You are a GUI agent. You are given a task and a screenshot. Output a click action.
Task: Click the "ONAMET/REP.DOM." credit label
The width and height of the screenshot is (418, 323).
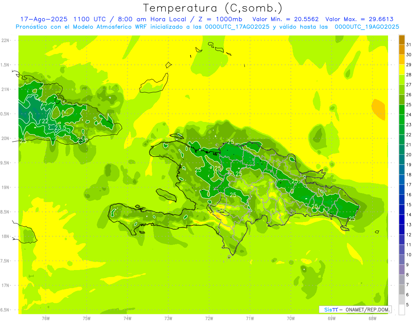coord(367,309)
